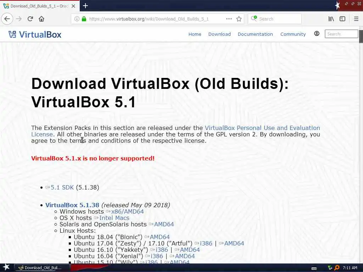Screen dimensions: 363x272
Task: Toggle the sidebar view icon
Action: pyautogui.click(x=342, y=19)
